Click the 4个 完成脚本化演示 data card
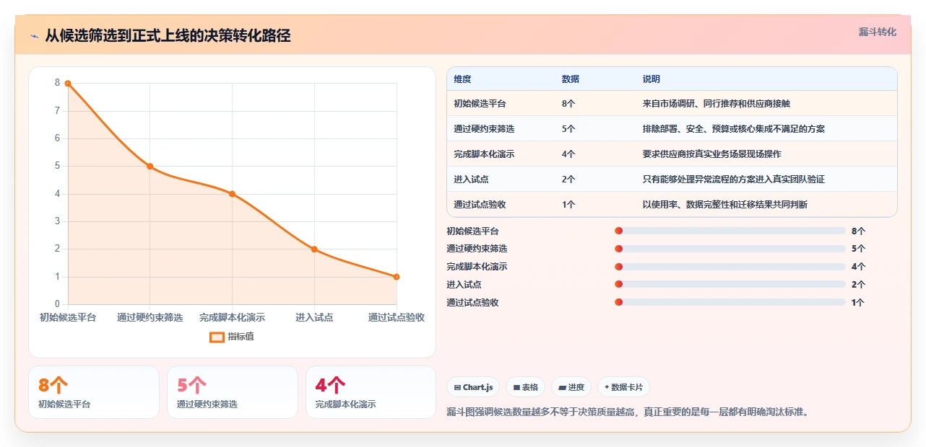 click(371, 392)
